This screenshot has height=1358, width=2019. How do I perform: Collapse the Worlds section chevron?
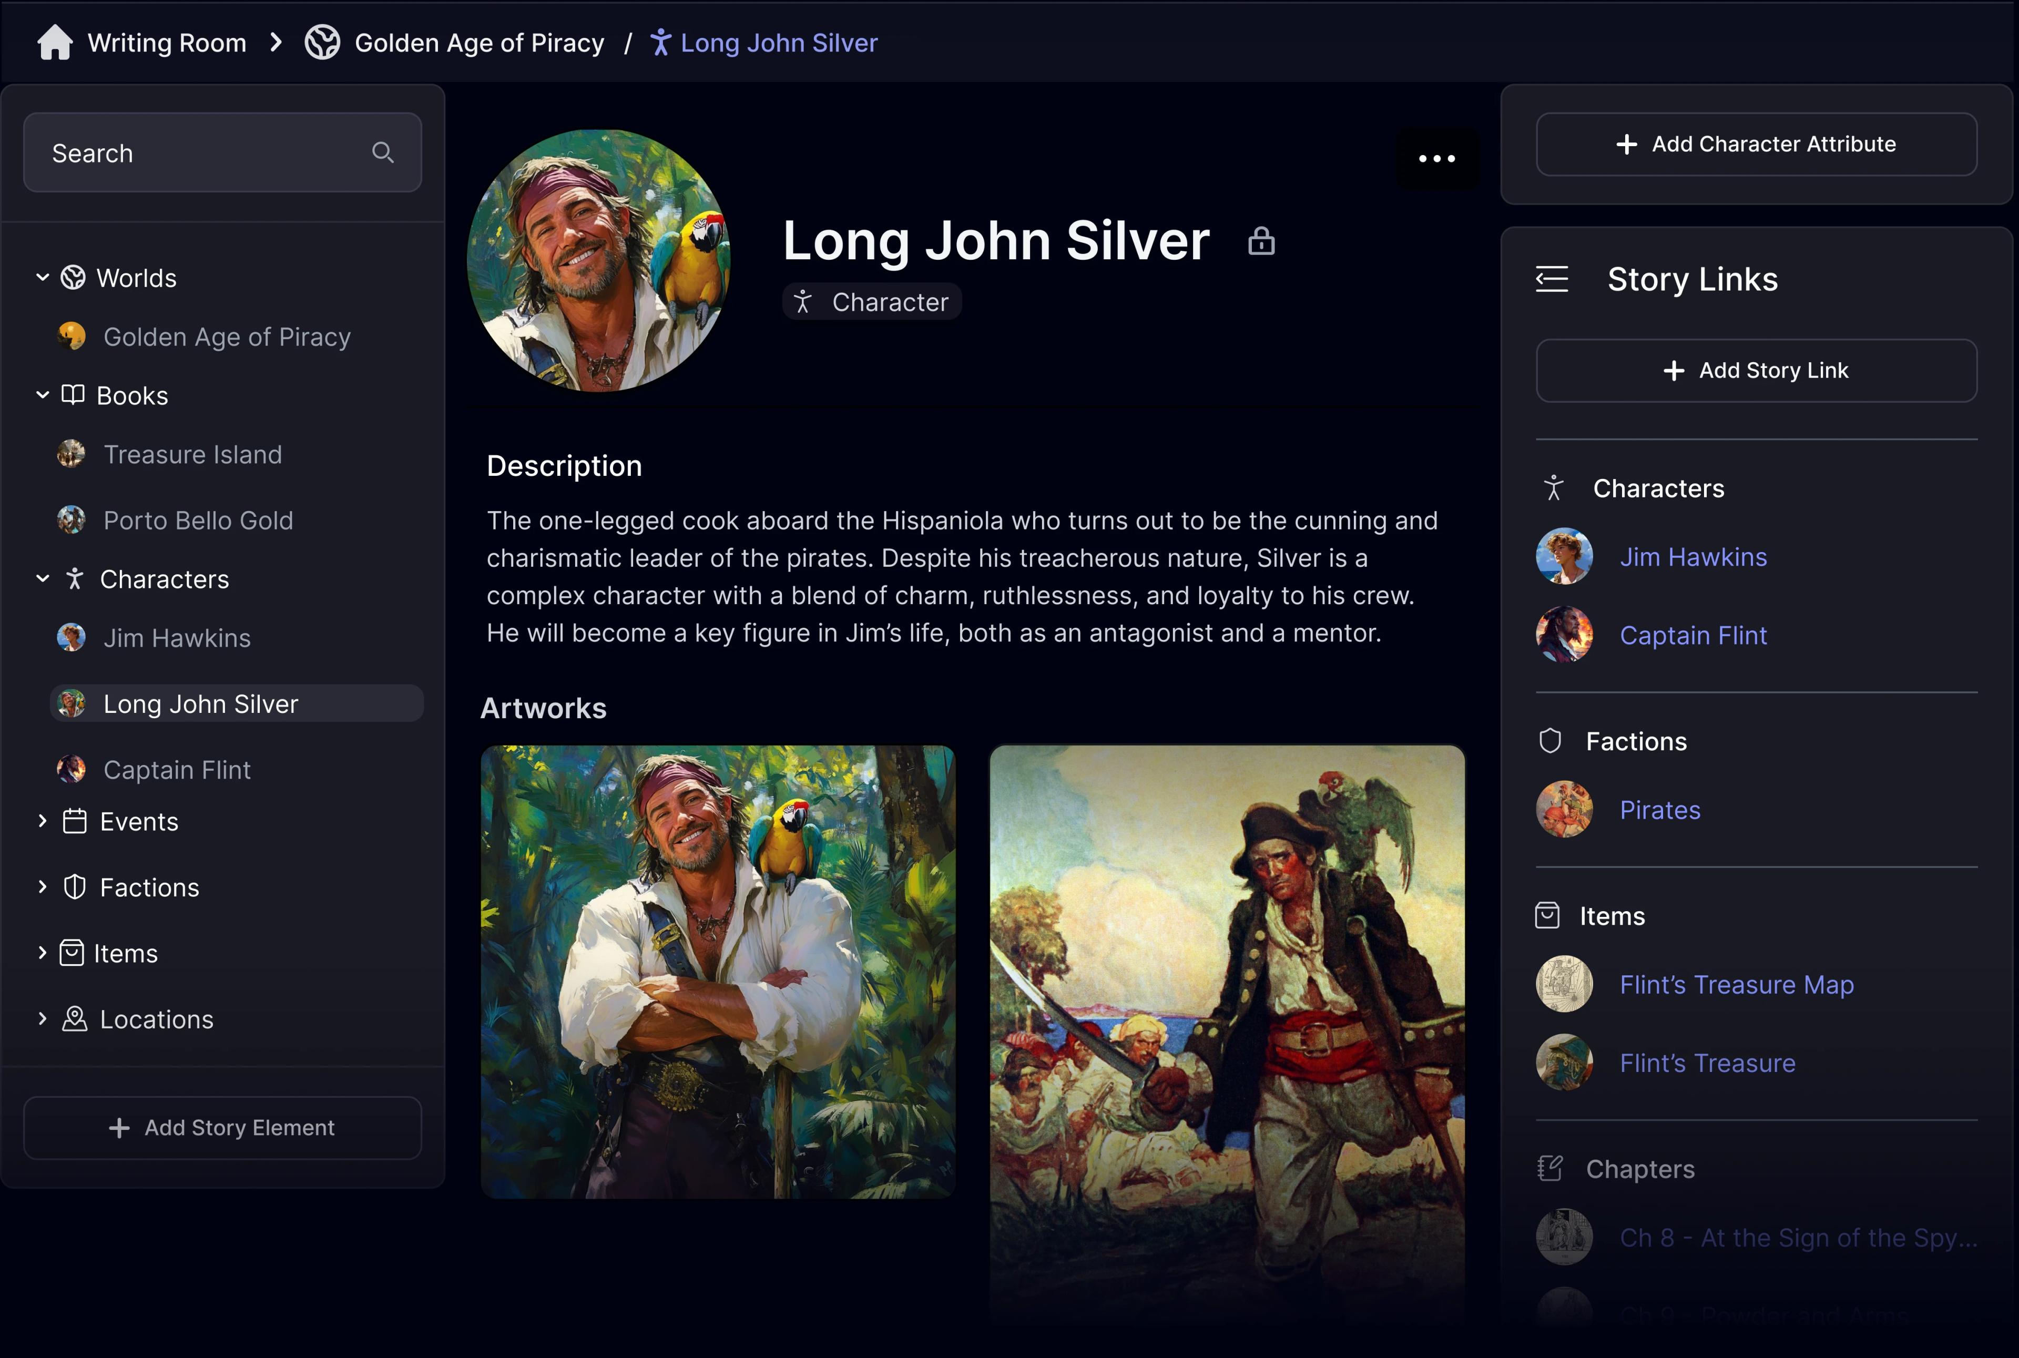coord(42,278)
